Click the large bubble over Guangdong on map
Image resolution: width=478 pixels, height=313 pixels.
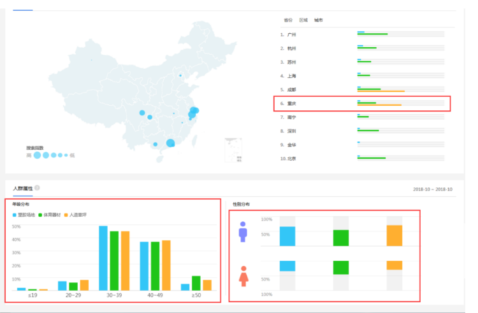point(170,143)
